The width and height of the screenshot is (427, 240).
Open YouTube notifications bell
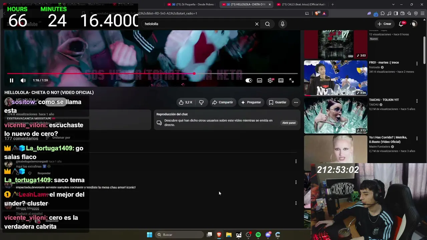coord(402,24)
